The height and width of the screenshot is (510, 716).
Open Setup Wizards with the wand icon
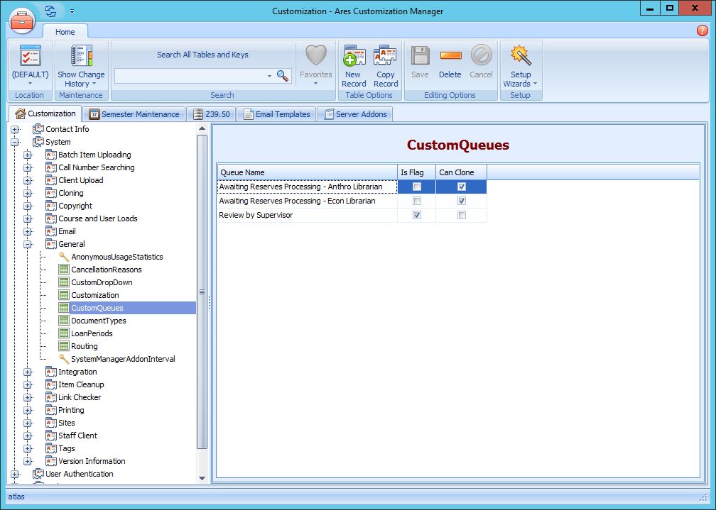(x=521, y=64)
